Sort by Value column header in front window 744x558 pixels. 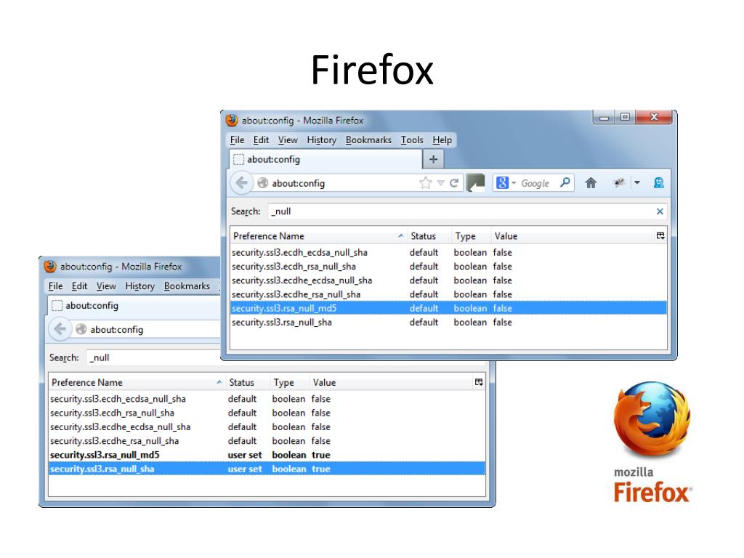click(572, 236)
